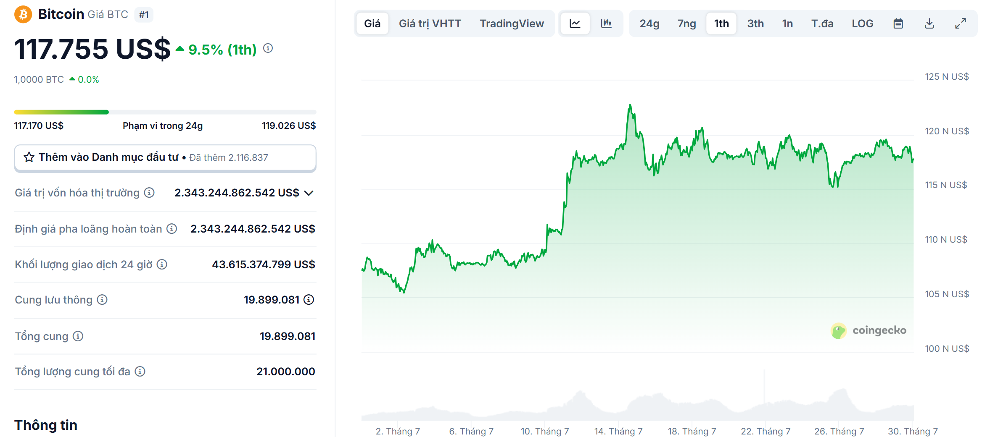This screenshot has width=990, height=437.
Task: Switch to line chart view icon
Action: tap(575, 24)
